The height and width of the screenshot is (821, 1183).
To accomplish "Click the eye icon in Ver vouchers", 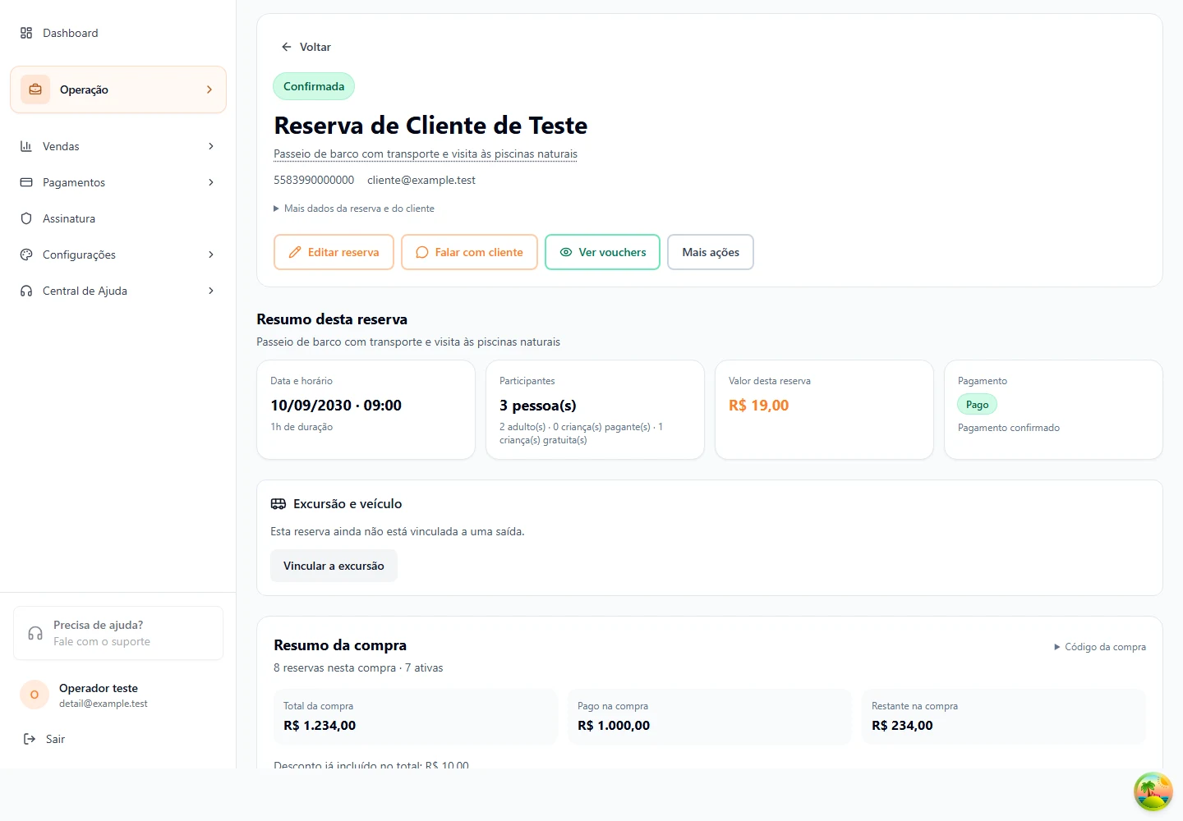I will click(x=566, y=252).
